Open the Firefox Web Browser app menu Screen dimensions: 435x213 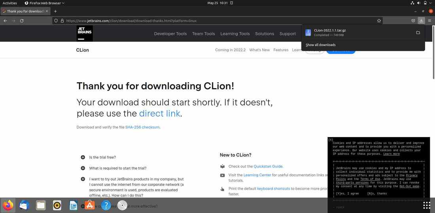[x=44, y=3]
